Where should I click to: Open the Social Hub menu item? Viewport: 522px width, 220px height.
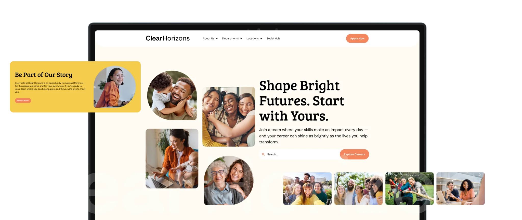pos(273,39)
